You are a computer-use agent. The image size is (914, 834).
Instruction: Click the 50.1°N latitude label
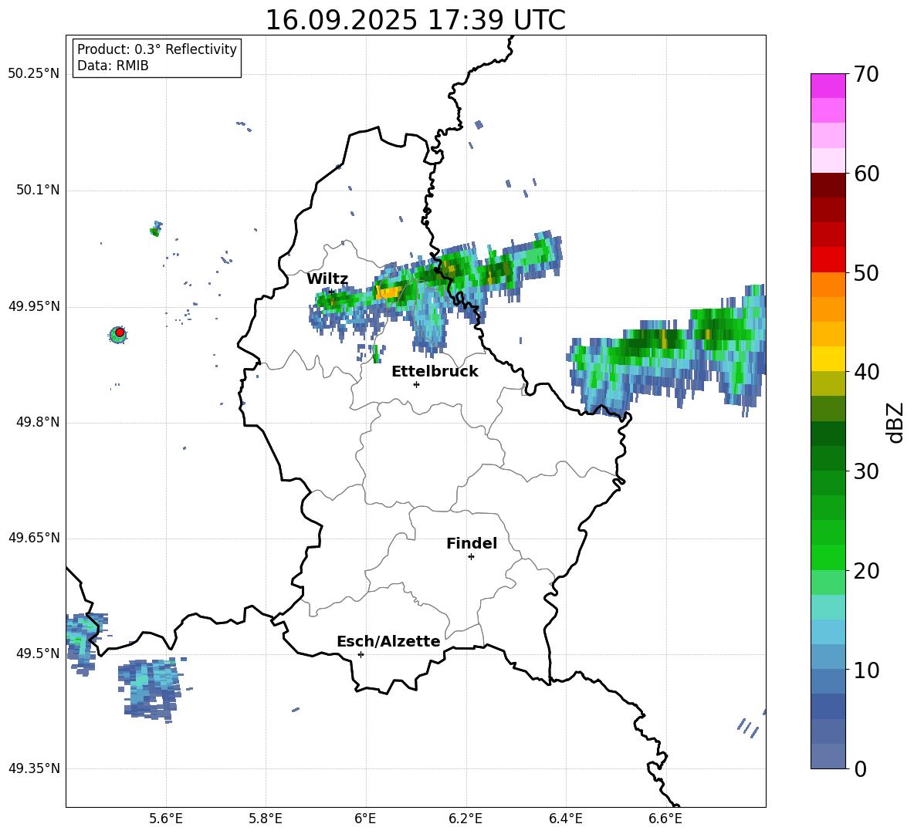tap(38, 190)
